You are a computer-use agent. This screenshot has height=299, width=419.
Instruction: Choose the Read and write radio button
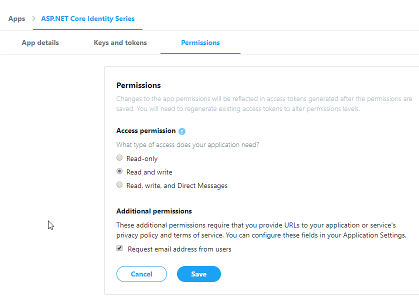click(x=119, y=171)
